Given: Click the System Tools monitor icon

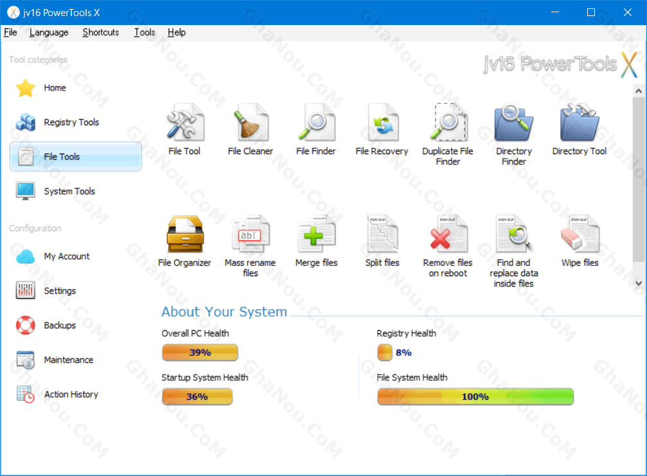Looking at the screenshot, I should pos(26,191).
